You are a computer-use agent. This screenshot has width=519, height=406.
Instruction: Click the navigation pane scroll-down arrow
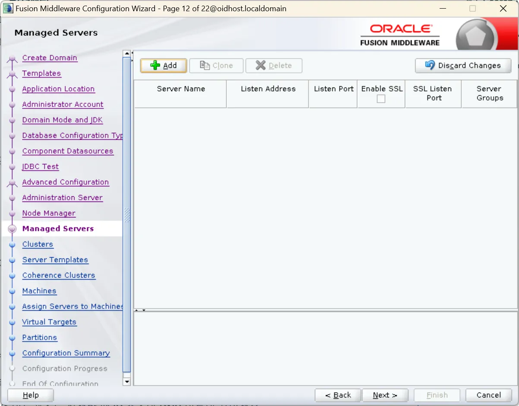pos(127,381)
